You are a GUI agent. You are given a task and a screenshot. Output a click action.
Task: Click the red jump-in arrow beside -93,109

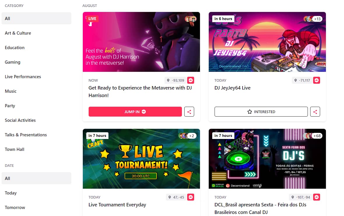tap(190, 80)
